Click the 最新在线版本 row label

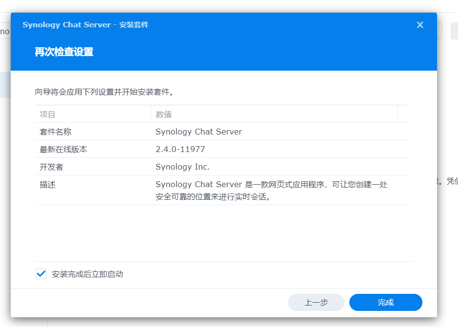[63, 149]
